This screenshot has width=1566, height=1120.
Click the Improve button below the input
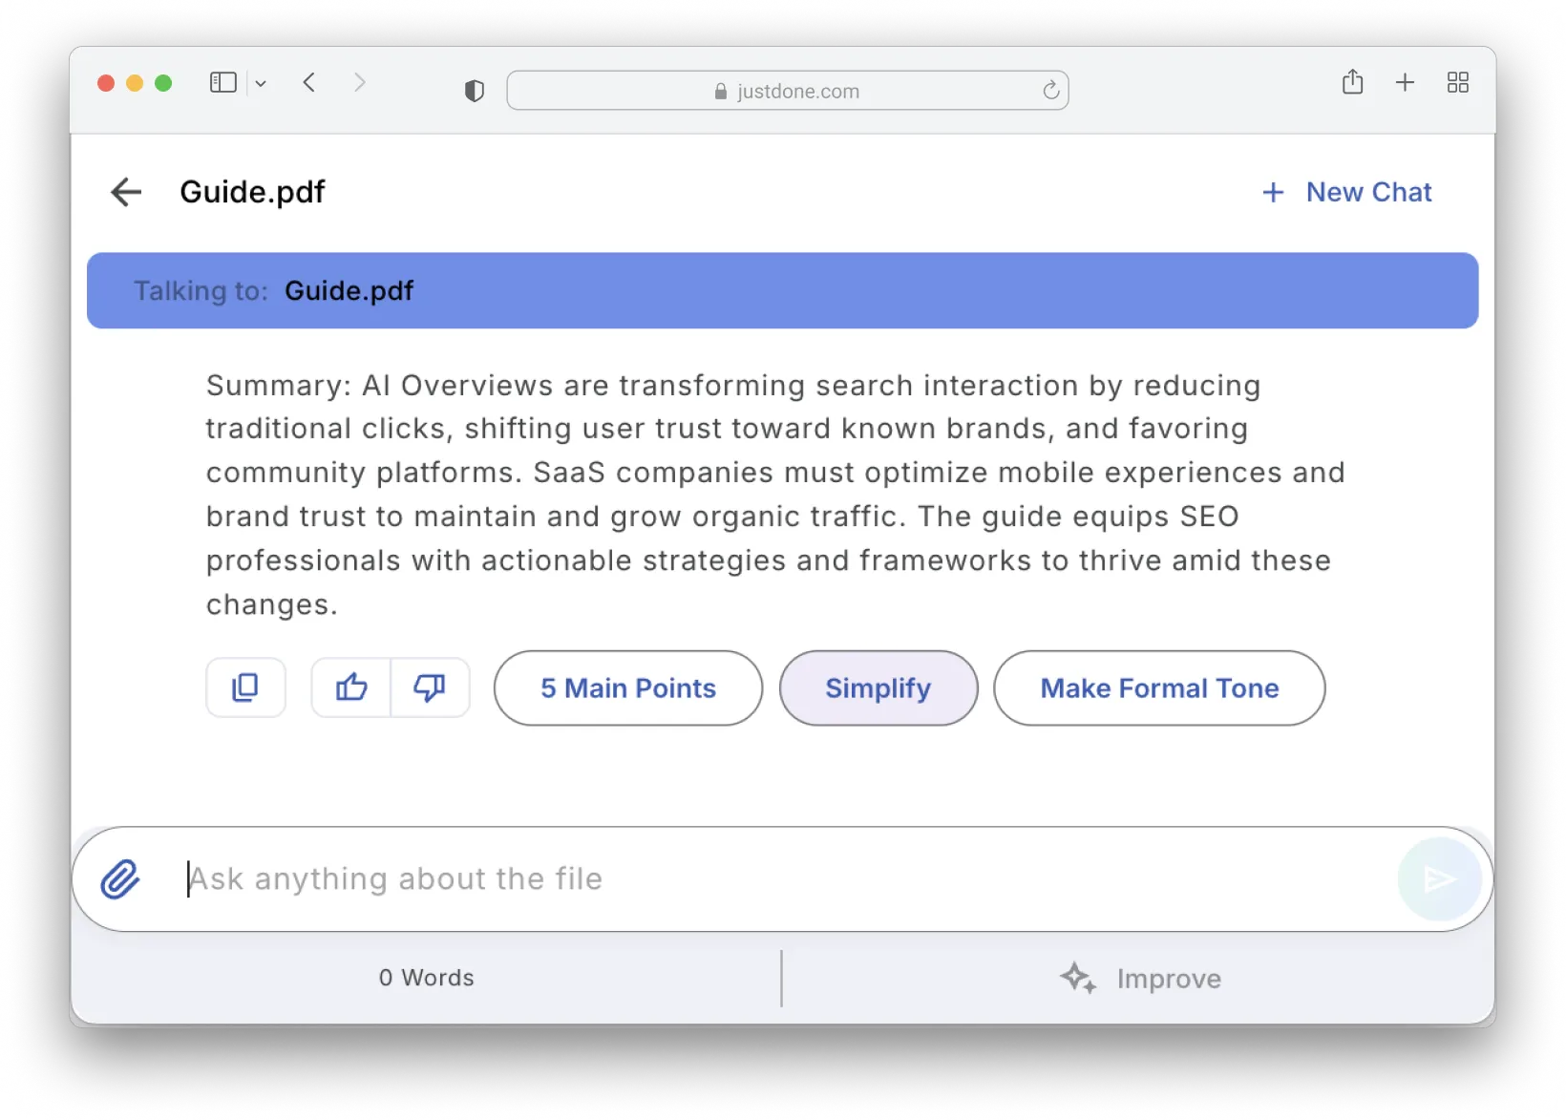pyautogui.click(x=1140, y=979)
